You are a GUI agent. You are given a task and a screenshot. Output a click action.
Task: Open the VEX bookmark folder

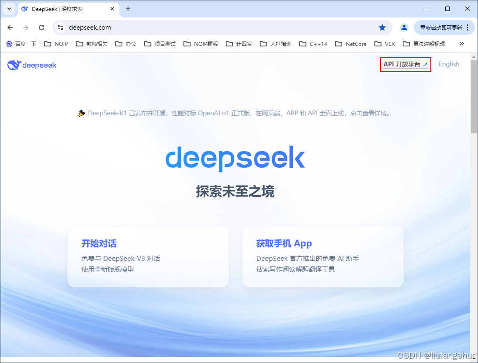[385, 44]
